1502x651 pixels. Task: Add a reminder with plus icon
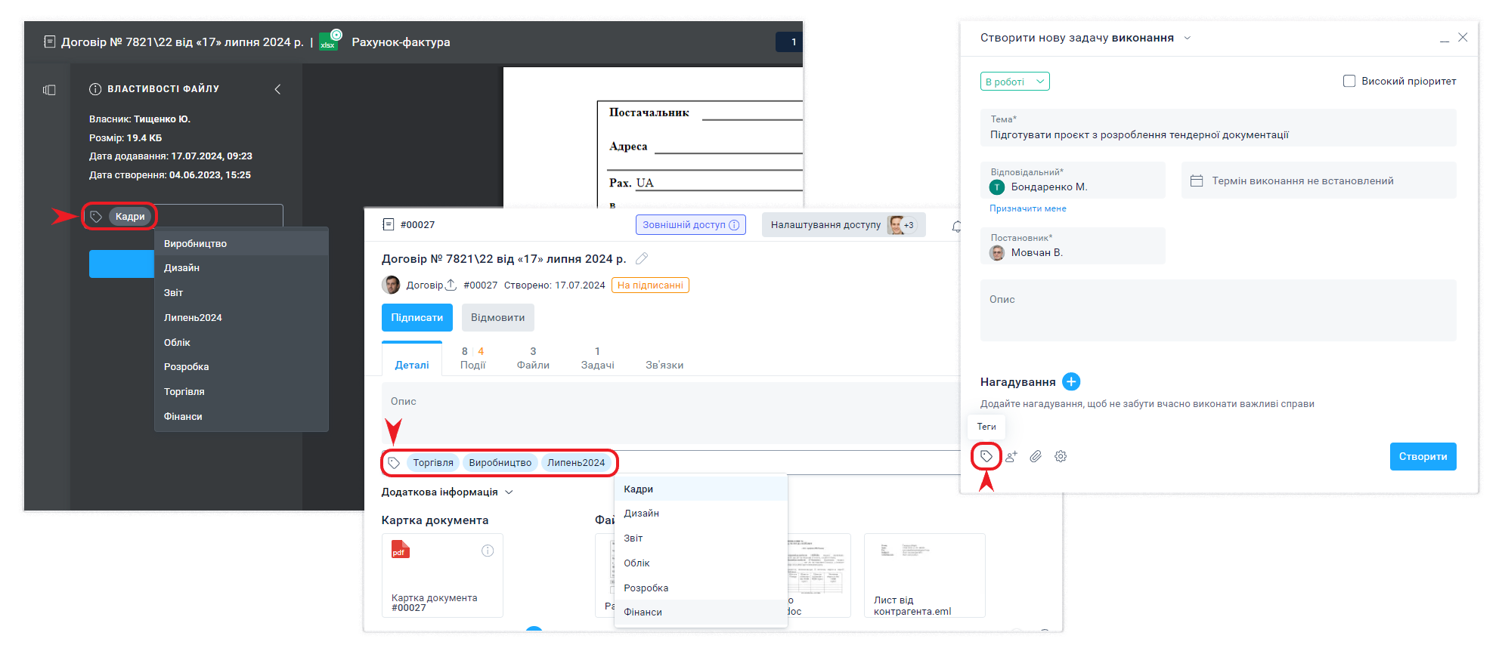tap(1071, 381)
